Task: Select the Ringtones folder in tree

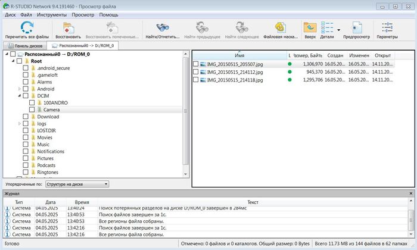Action: (x=48, y=172)
